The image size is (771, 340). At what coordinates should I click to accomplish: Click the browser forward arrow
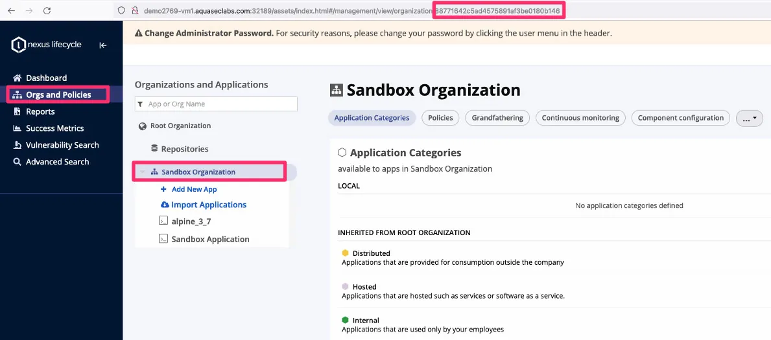pos(29,10)
